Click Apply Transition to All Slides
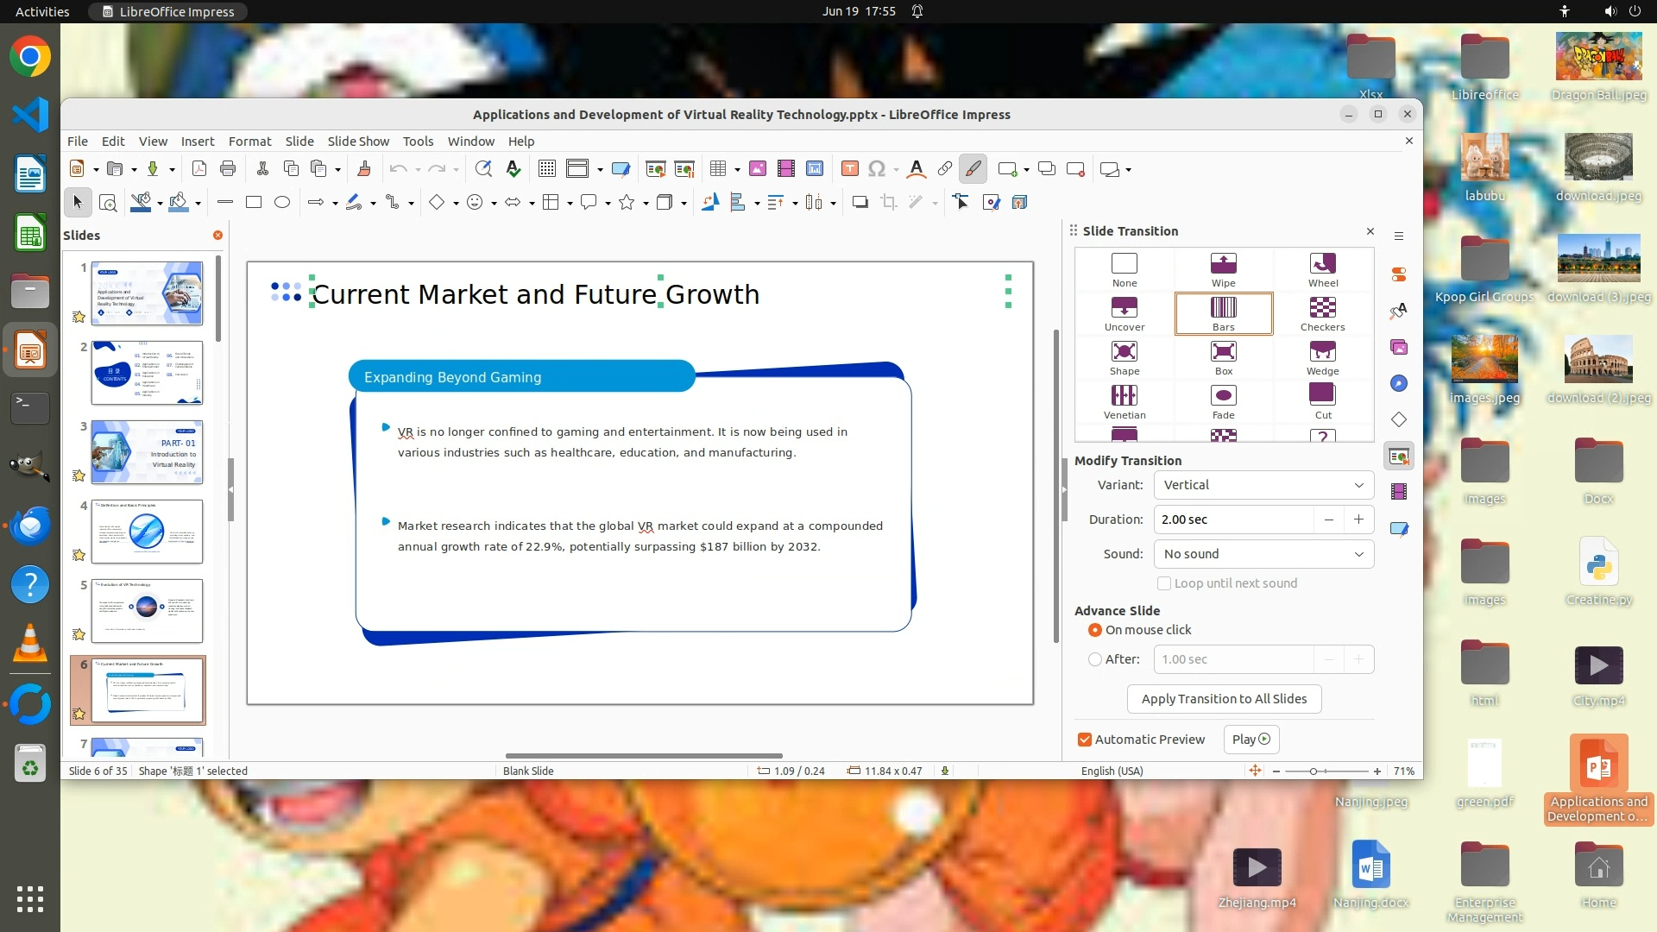The height and width of the screenshot is (932, 1657). (1223, 699)
